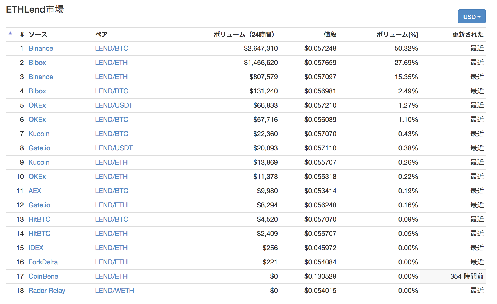The width and height of the screenshot is (497, 304).
Task: Open HitBTC link in row 13
Action: coord(39,219)
